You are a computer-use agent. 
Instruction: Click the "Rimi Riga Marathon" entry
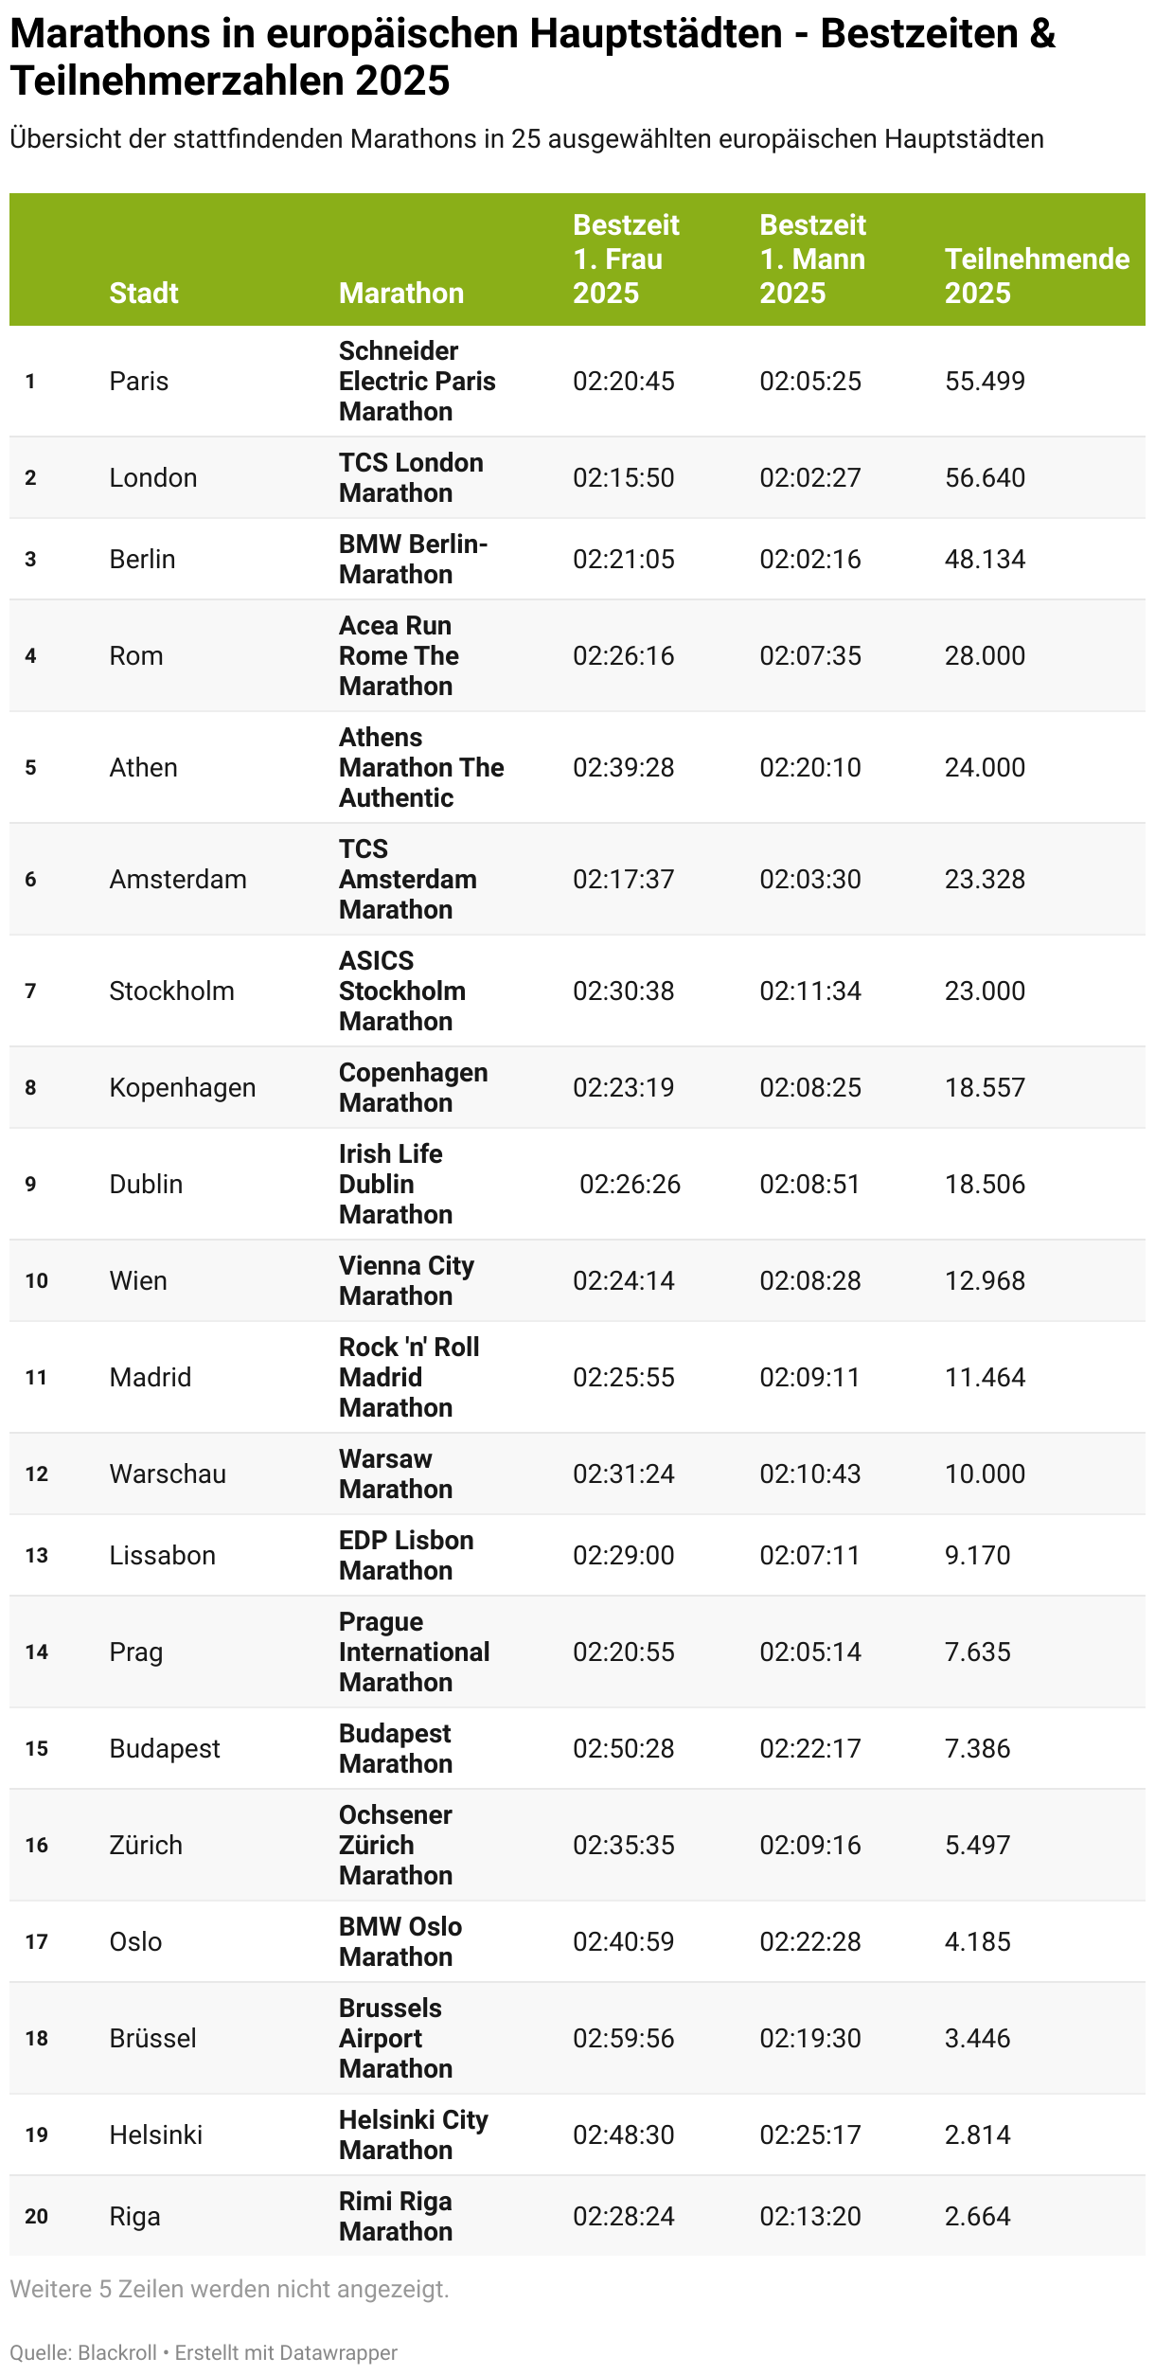pos(396,2216)
